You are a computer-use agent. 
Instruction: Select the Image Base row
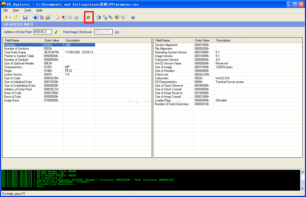(49, 100)
